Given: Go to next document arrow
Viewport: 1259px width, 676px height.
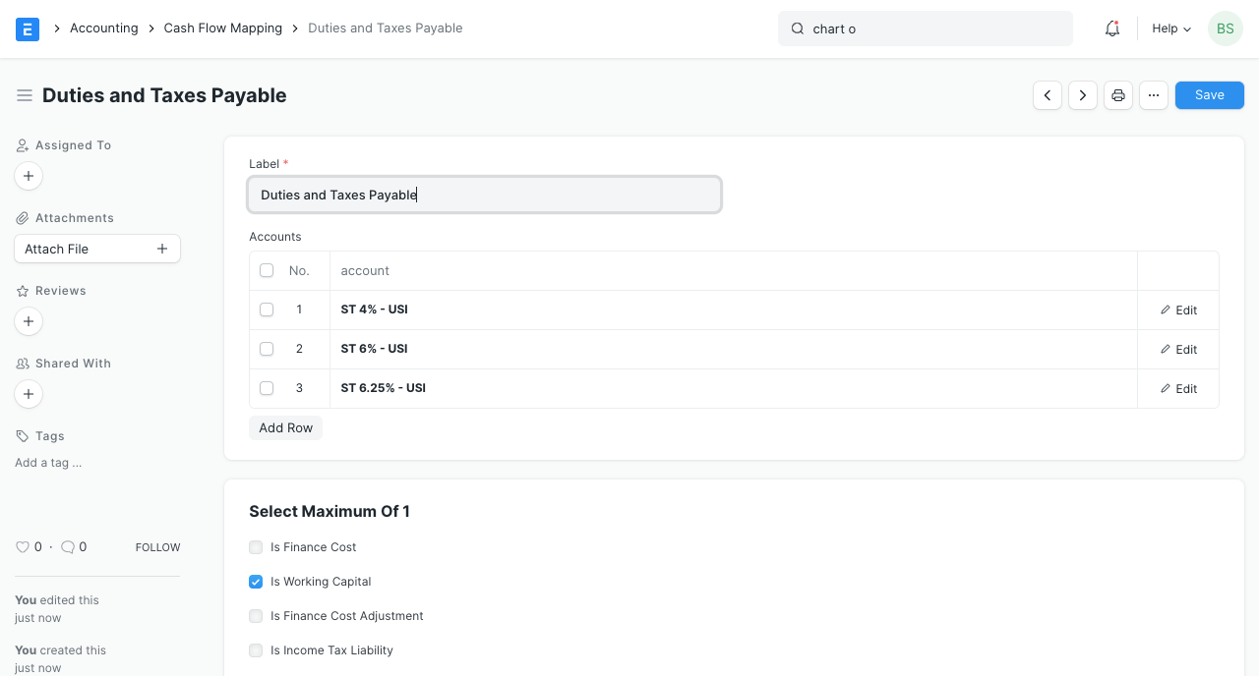Looking at the screenshot, I should pos(1083,95).
